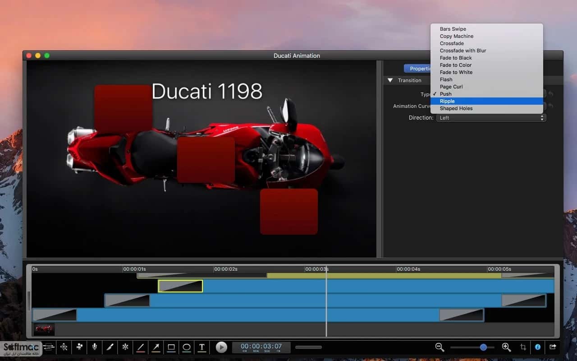Click the 00:00:03:07 timecode display
Viewport: 577px width, 361px height.
[x=261, y=347]
